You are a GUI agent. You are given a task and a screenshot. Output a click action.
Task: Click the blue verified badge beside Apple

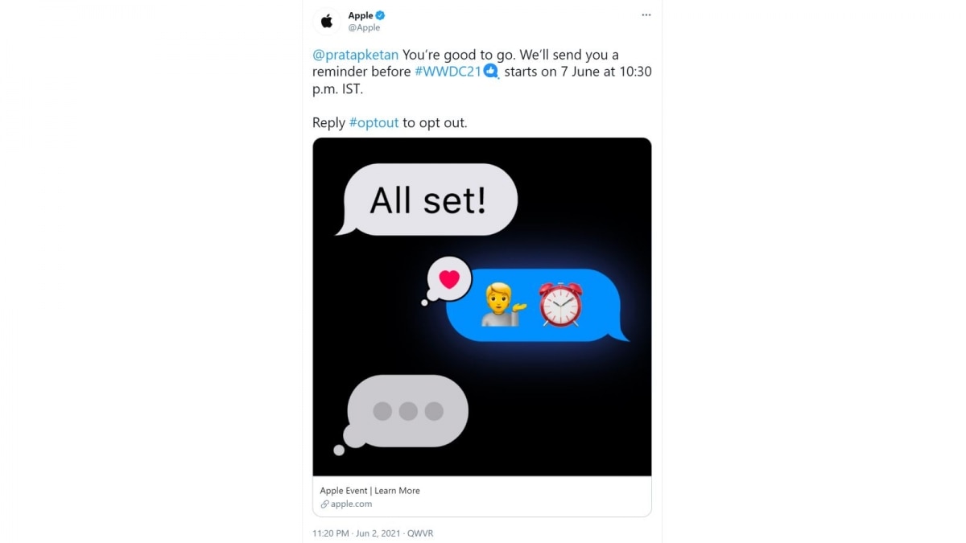[381, 15]
